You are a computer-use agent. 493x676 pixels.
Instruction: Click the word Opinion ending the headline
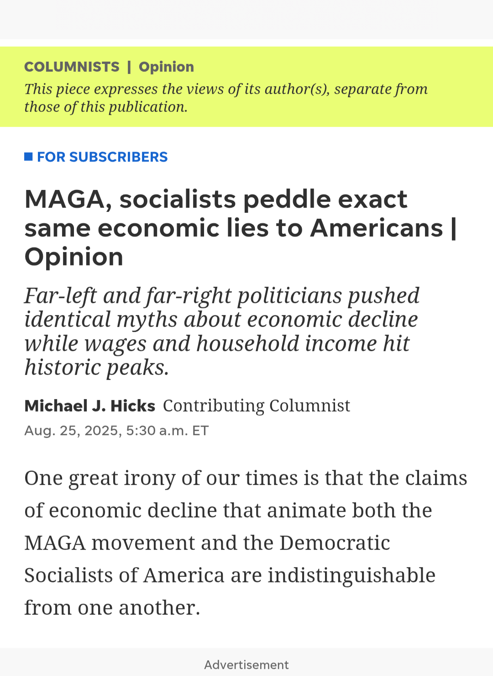tap(74, 257)
